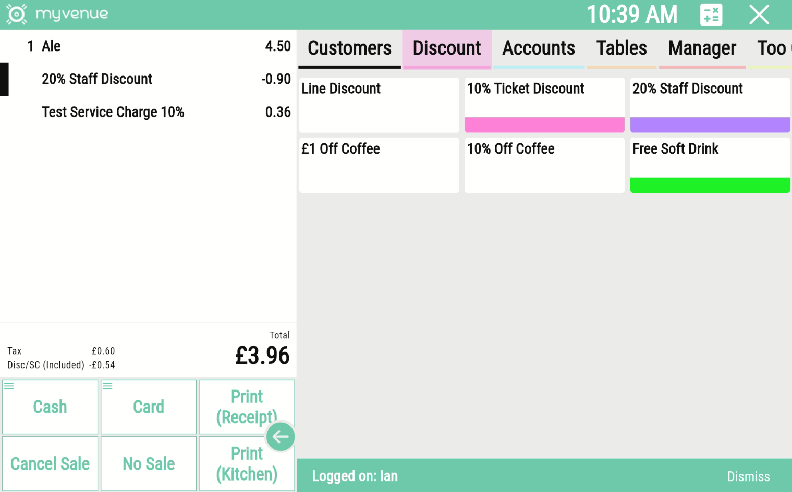Click the X icon in the title bar
Screen dimensions: 792x492
click(x=759, y=15)
